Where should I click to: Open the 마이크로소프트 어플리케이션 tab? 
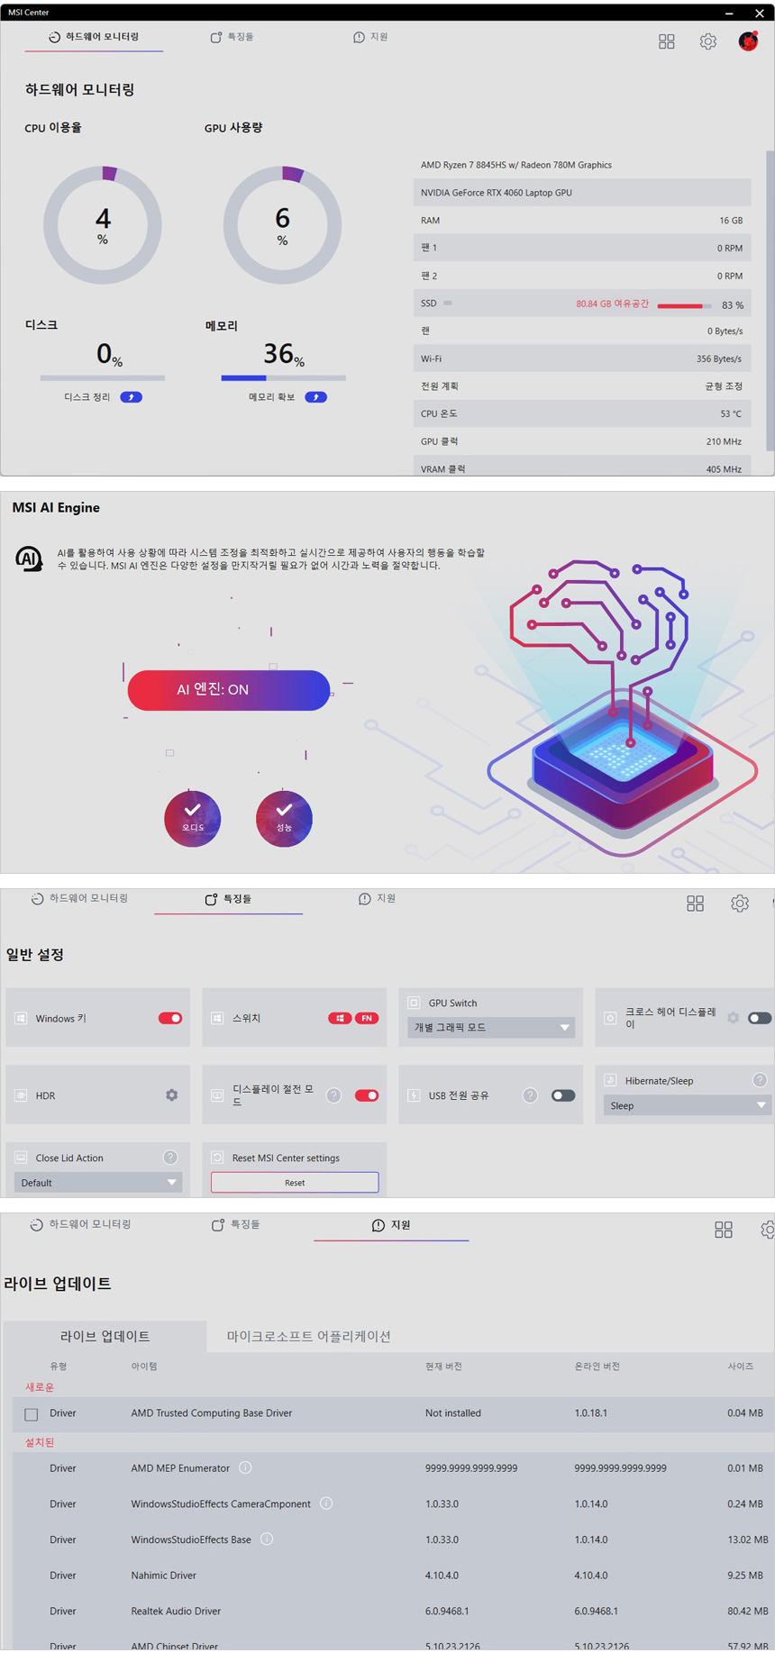[x=309, y=1336]
